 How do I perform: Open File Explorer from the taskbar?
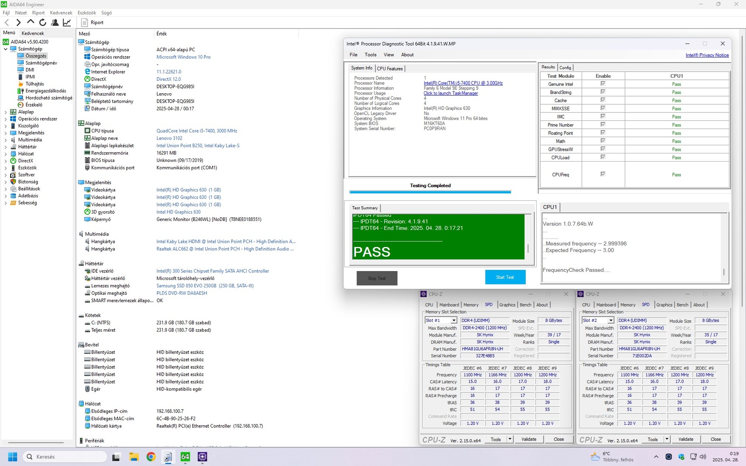pos(134,457)
